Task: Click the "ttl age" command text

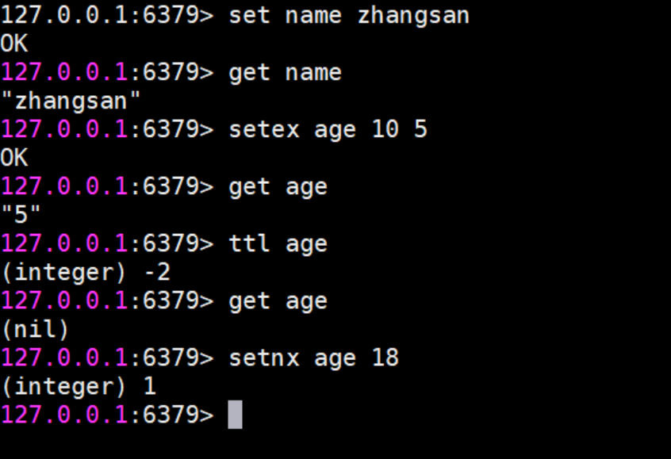Action: click(278, 244)
